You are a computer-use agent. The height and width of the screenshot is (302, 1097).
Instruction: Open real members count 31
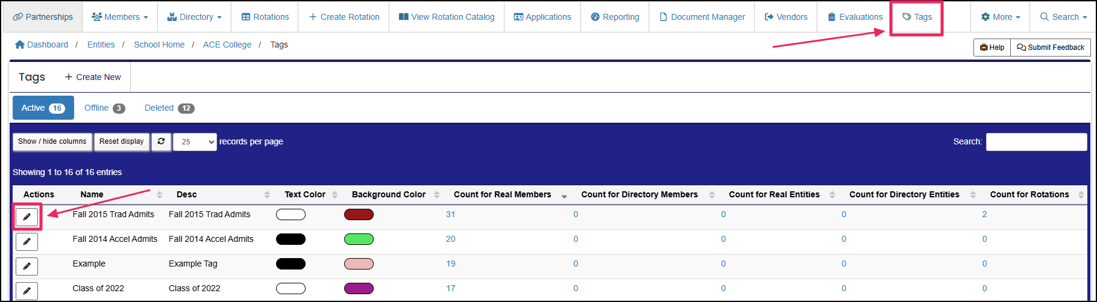tap(450, 214)
